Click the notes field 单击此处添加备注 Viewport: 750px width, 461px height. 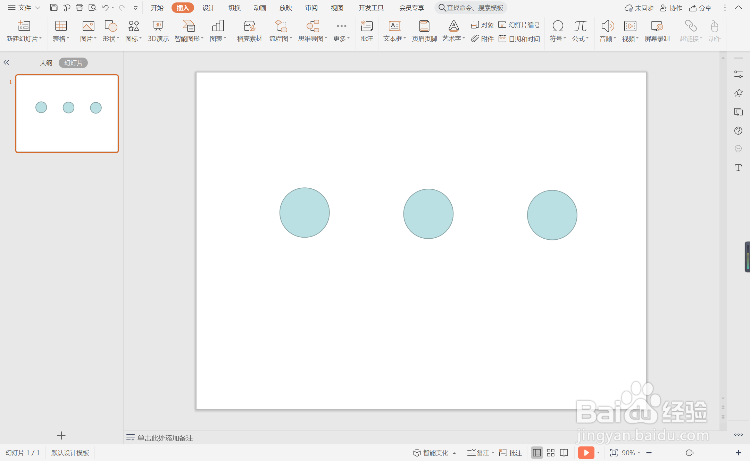(165, 438)
